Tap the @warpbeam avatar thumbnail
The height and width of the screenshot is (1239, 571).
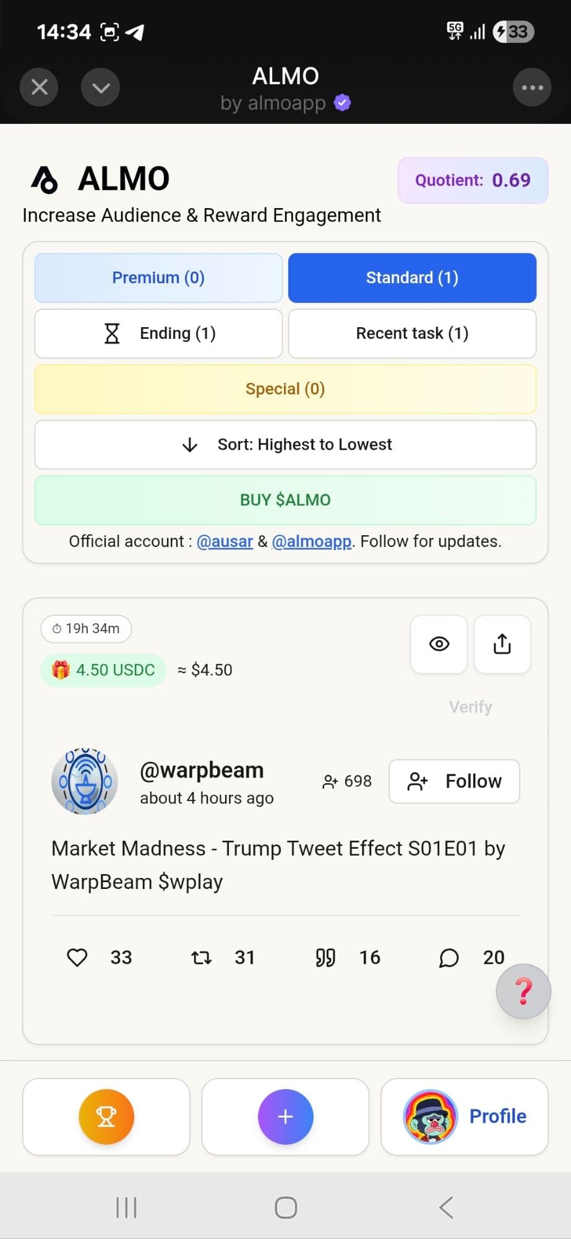coord(85,781)
